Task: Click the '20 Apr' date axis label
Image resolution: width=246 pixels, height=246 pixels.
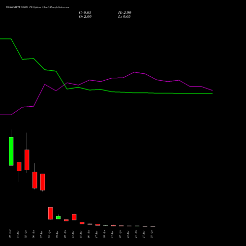Action: [x=104, y=234]
